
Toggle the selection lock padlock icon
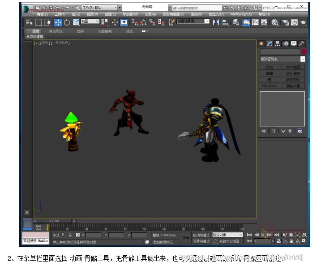click(70, 235)
